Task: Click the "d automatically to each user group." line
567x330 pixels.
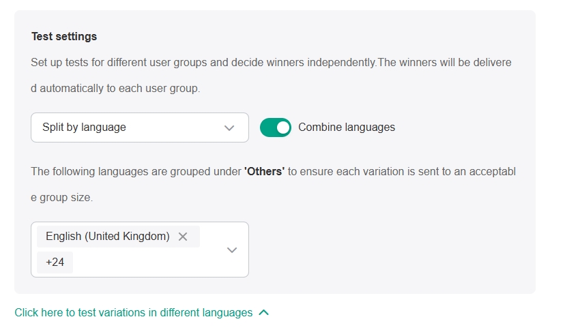Action: click(115, 89)
